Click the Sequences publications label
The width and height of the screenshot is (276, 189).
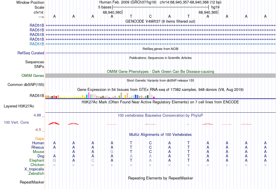[x=35, y=62]
